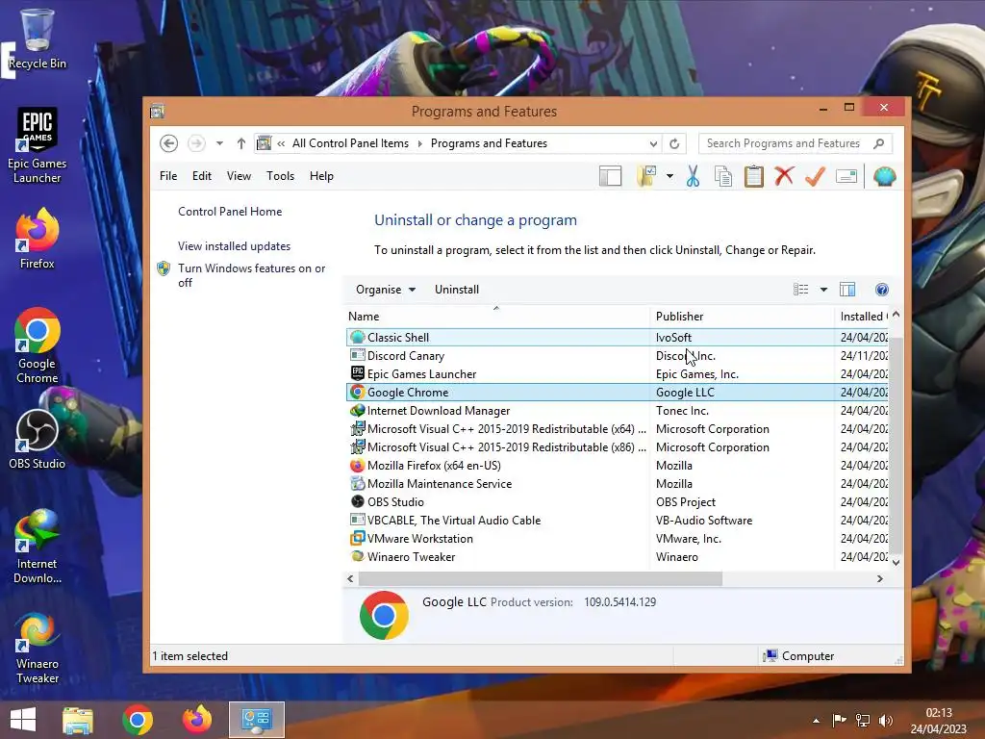The width and height of the screenshot is (985, 739).
Task: Select the Google Chrome program row
Action: pos(617,393)
